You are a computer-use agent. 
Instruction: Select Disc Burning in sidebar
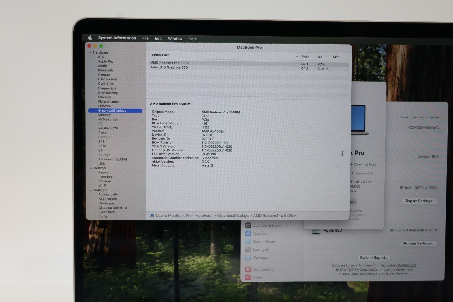(108, 93)
